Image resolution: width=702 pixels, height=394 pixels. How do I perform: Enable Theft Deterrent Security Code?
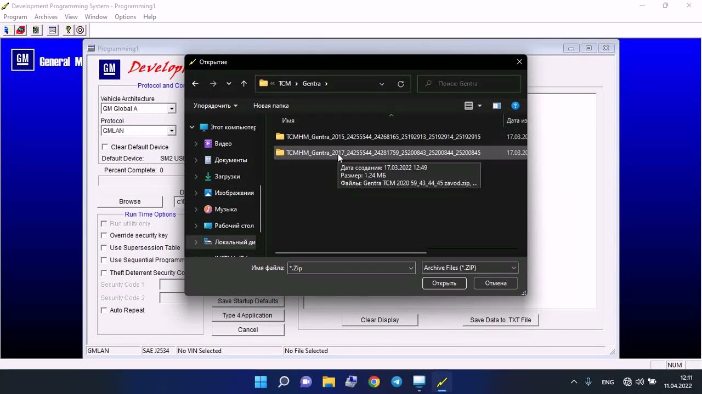coord(104,273)
